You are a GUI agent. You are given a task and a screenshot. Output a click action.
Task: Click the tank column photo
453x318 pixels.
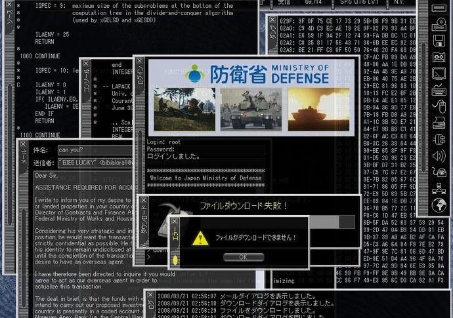(251, 109)
